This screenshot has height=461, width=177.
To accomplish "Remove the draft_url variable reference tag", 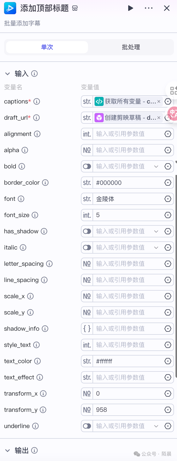I will (x=159, y=118).
